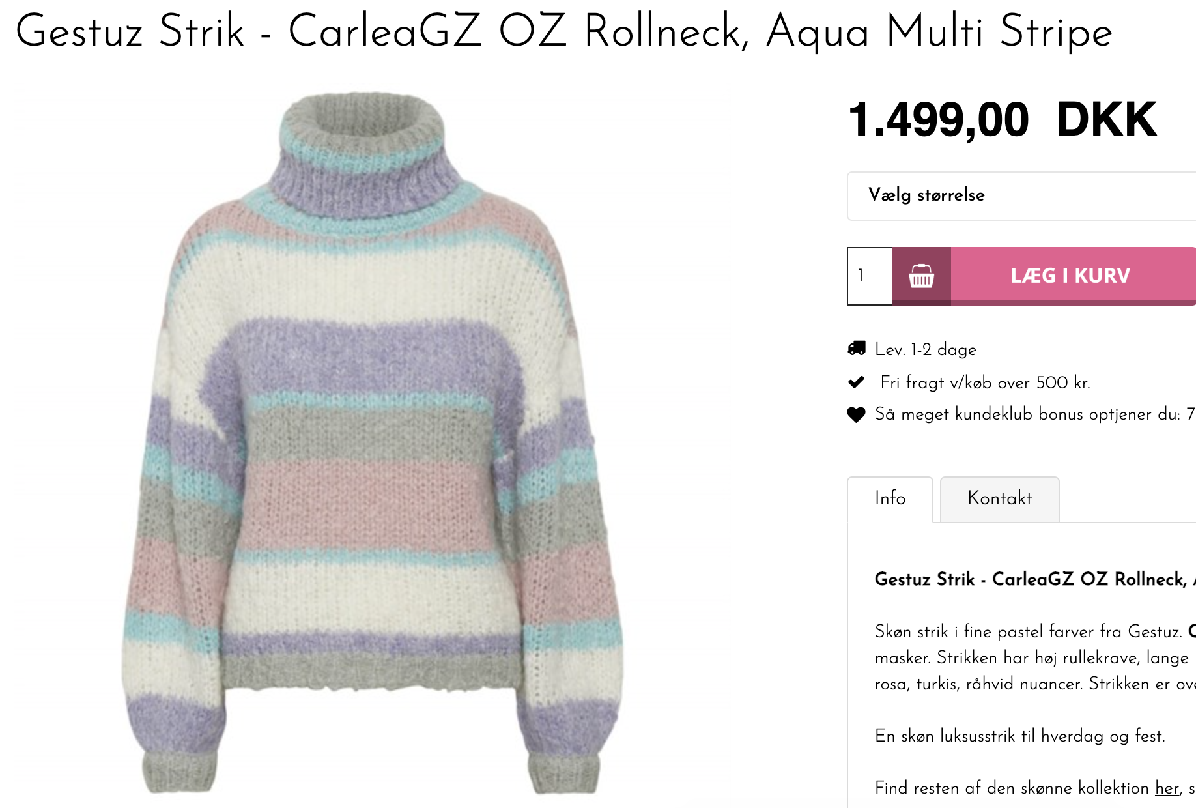This screenshot has height=808, width=1196.
Task: Click the product title heading at top
Action: coord(563,31)
